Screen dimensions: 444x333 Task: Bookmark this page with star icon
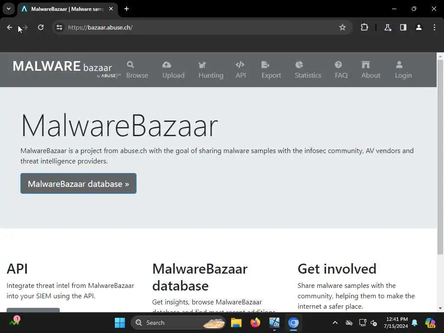343,27
